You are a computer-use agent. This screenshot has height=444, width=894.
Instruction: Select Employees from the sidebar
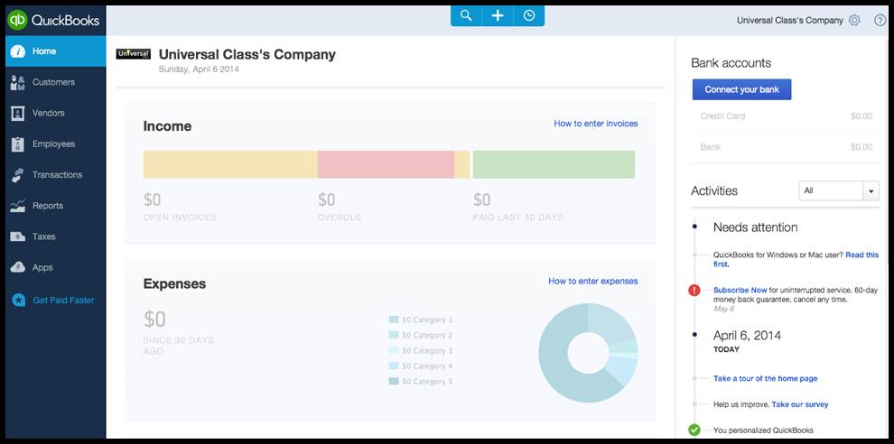click(56, 144)
